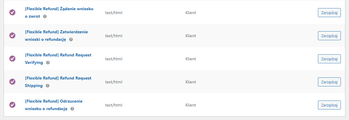
Task: Click Zarządzaj for Odrzucenie wniosku o refundację
Action: pyautogui.click(x=329, y=105)
